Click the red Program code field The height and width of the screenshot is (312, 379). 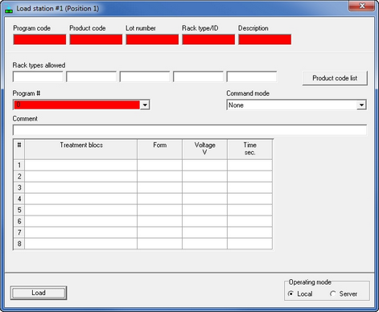tap(39, 39)
